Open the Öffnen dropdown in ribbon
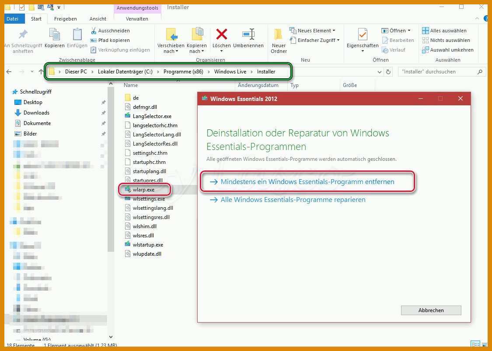This screenshot has height=351, width=492. (396, 31)
